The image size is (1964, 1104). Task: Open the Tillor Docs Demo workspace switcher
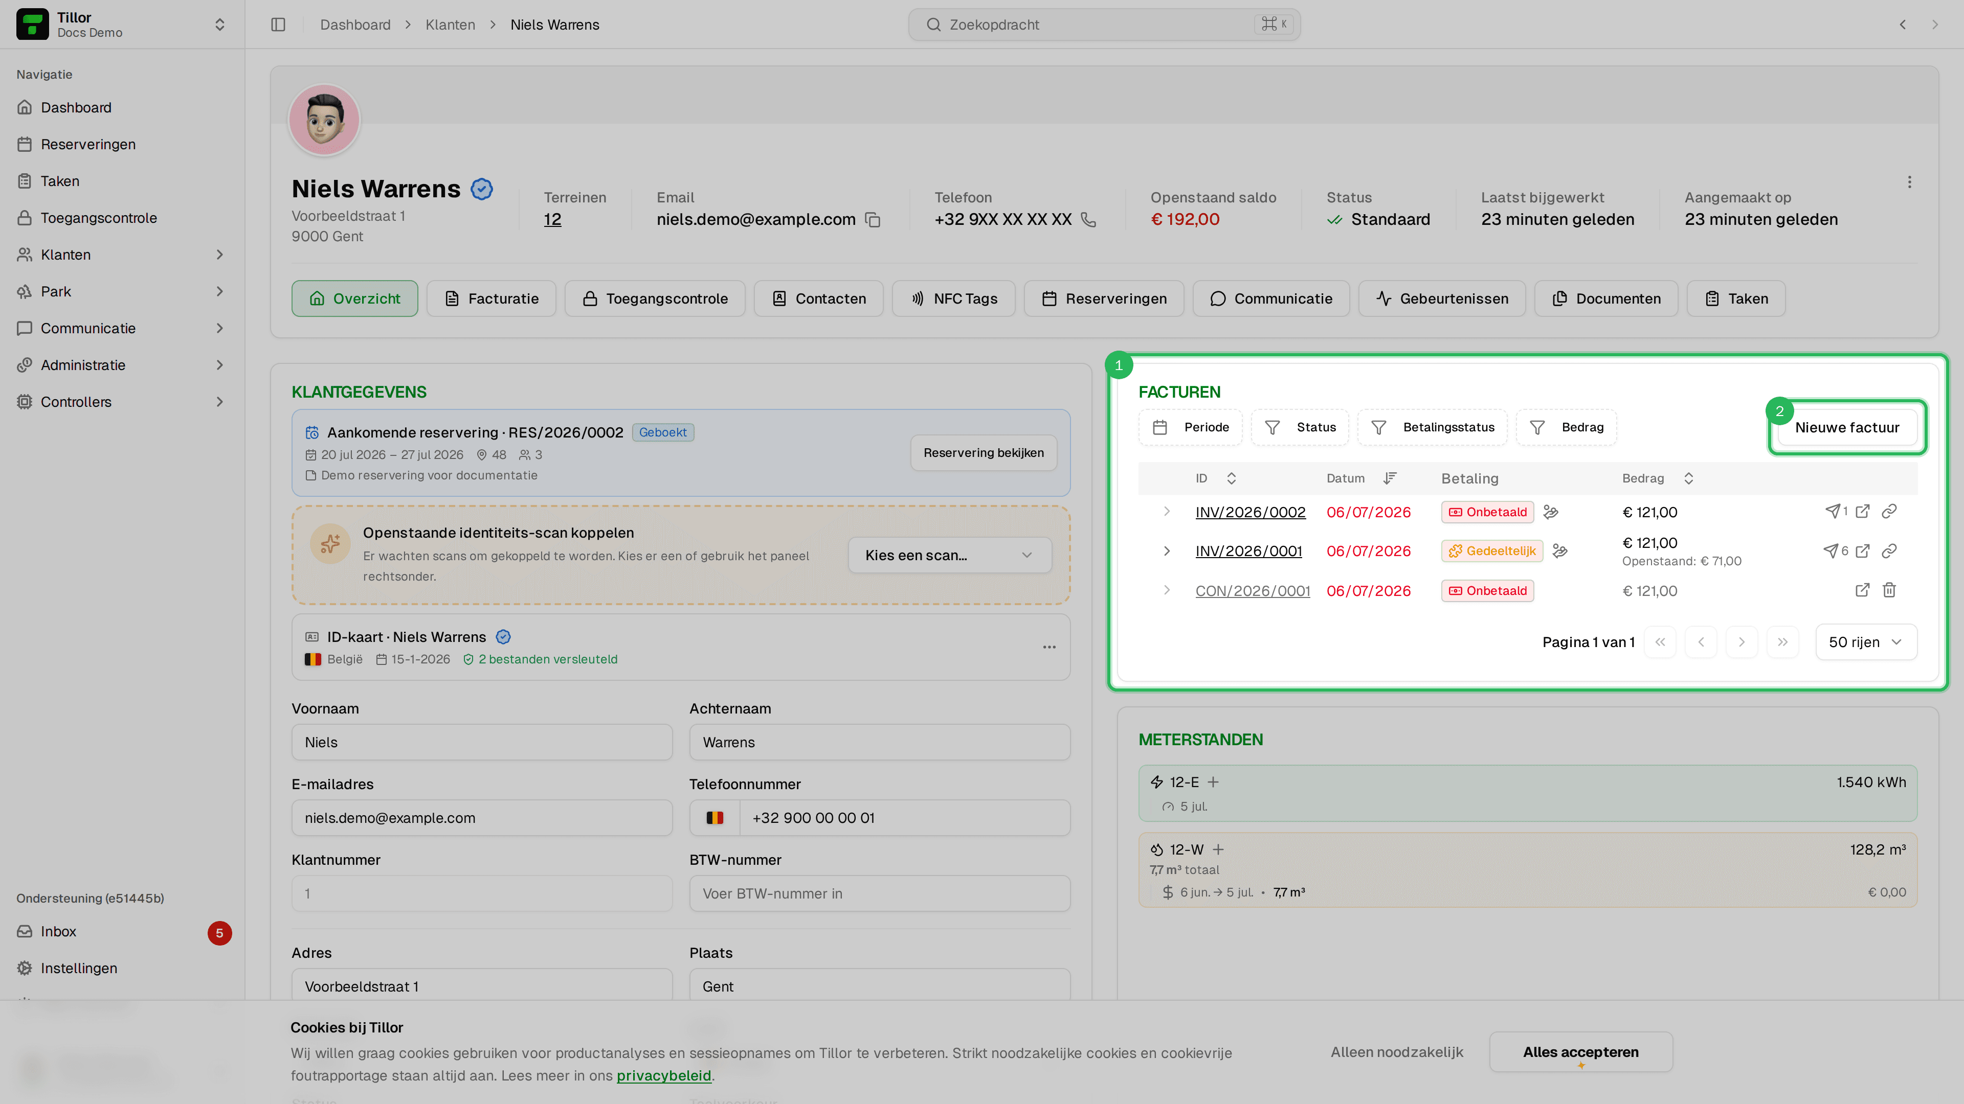point(122,25)
